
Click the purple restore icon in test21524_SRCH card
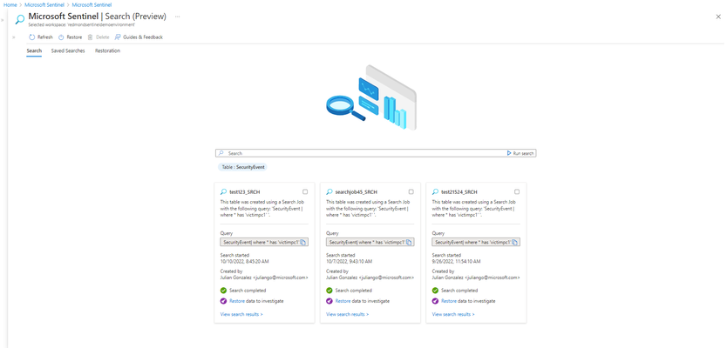point(435,301)
